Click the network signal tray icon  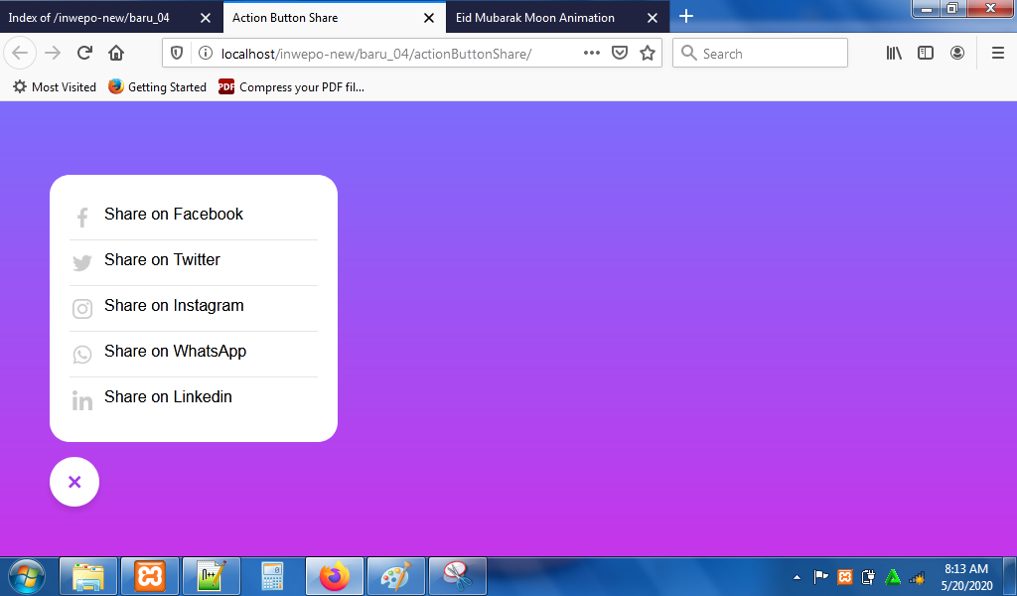(917, 576)
